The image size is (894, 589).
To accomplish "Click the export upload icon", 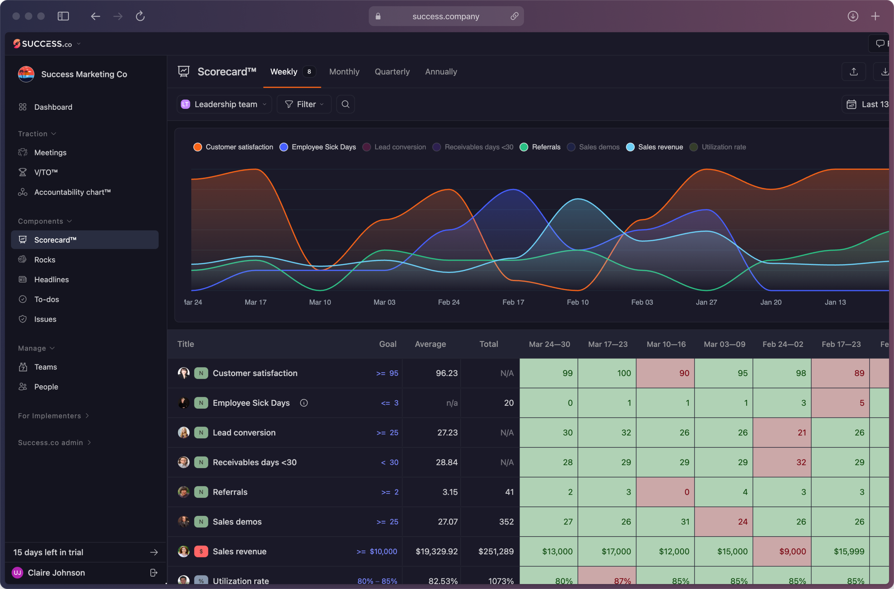I will coord(854,71).
